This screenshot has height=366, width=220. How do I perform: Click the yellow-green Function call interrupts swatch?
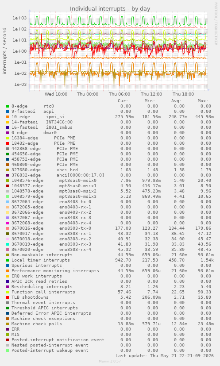point(8,292)
